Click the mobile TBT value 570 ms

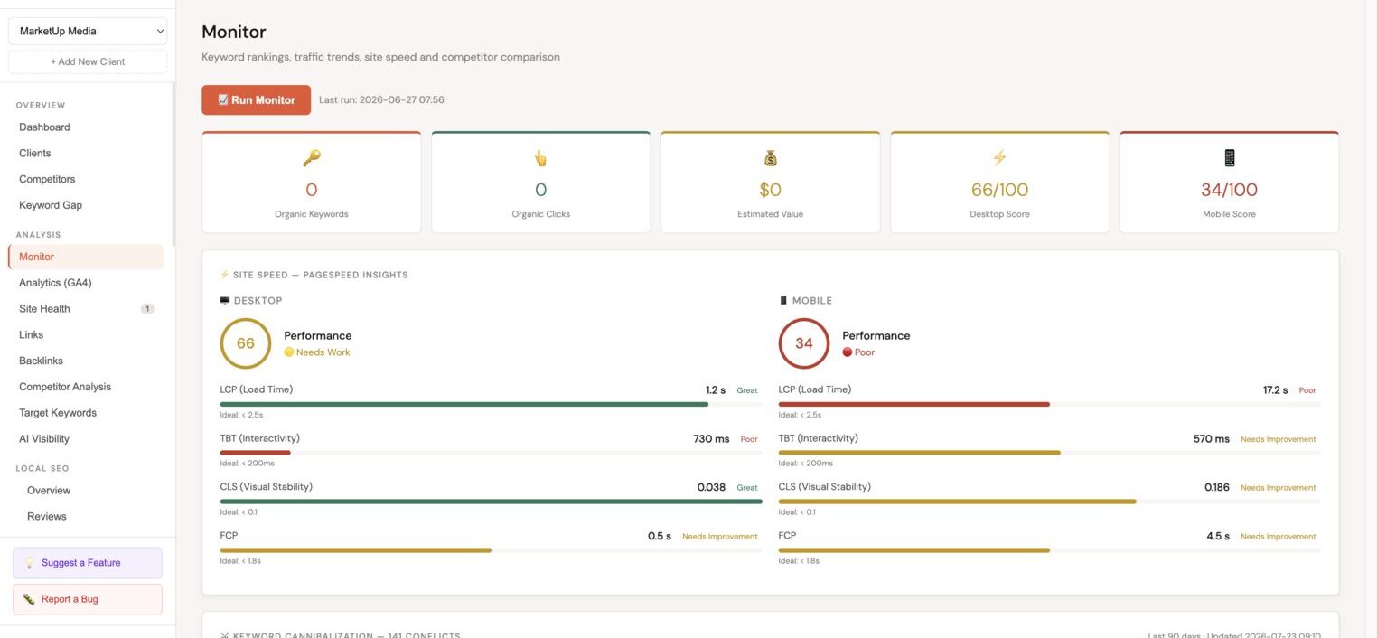pyautogui.click(x=1212, y=439)
